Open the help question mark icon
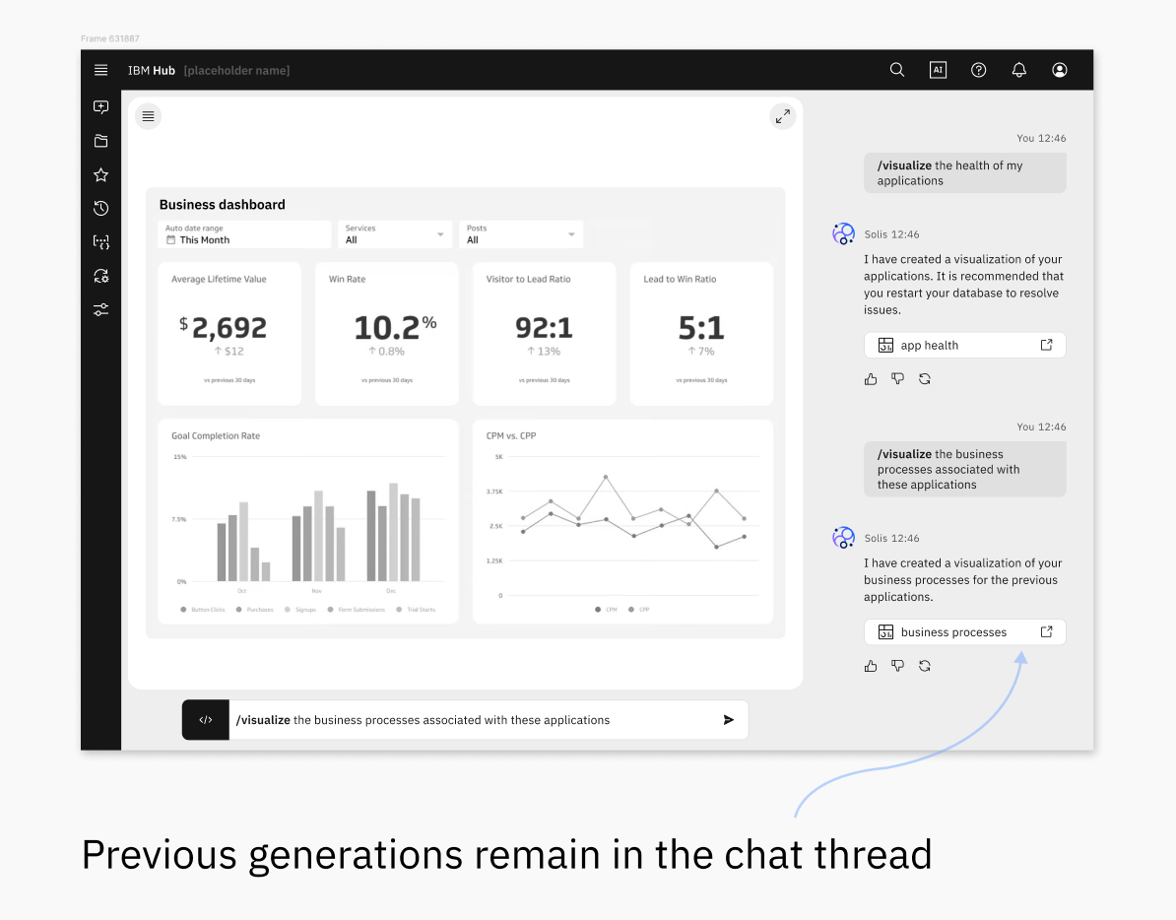Image resolution: width=1176 pixels, height=920 pixels. pyautogui.click(x=978, y=70)
